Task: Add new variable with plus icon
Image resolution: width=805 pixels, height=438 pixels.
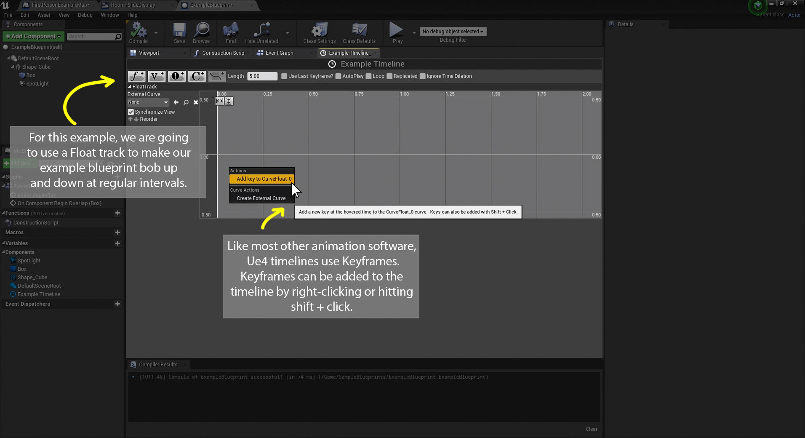Action: pyautogui.click(x=117, y=243)
